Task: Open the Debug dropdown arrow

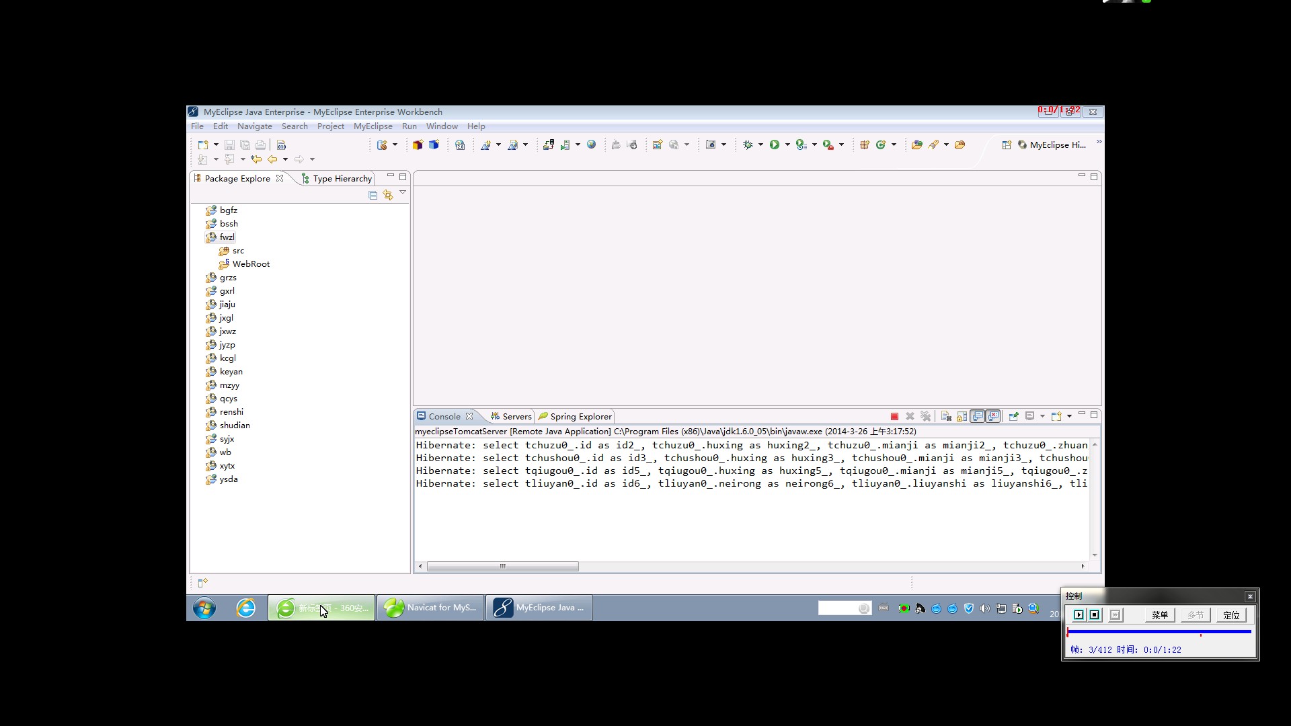Action: [x=760, y=145]
